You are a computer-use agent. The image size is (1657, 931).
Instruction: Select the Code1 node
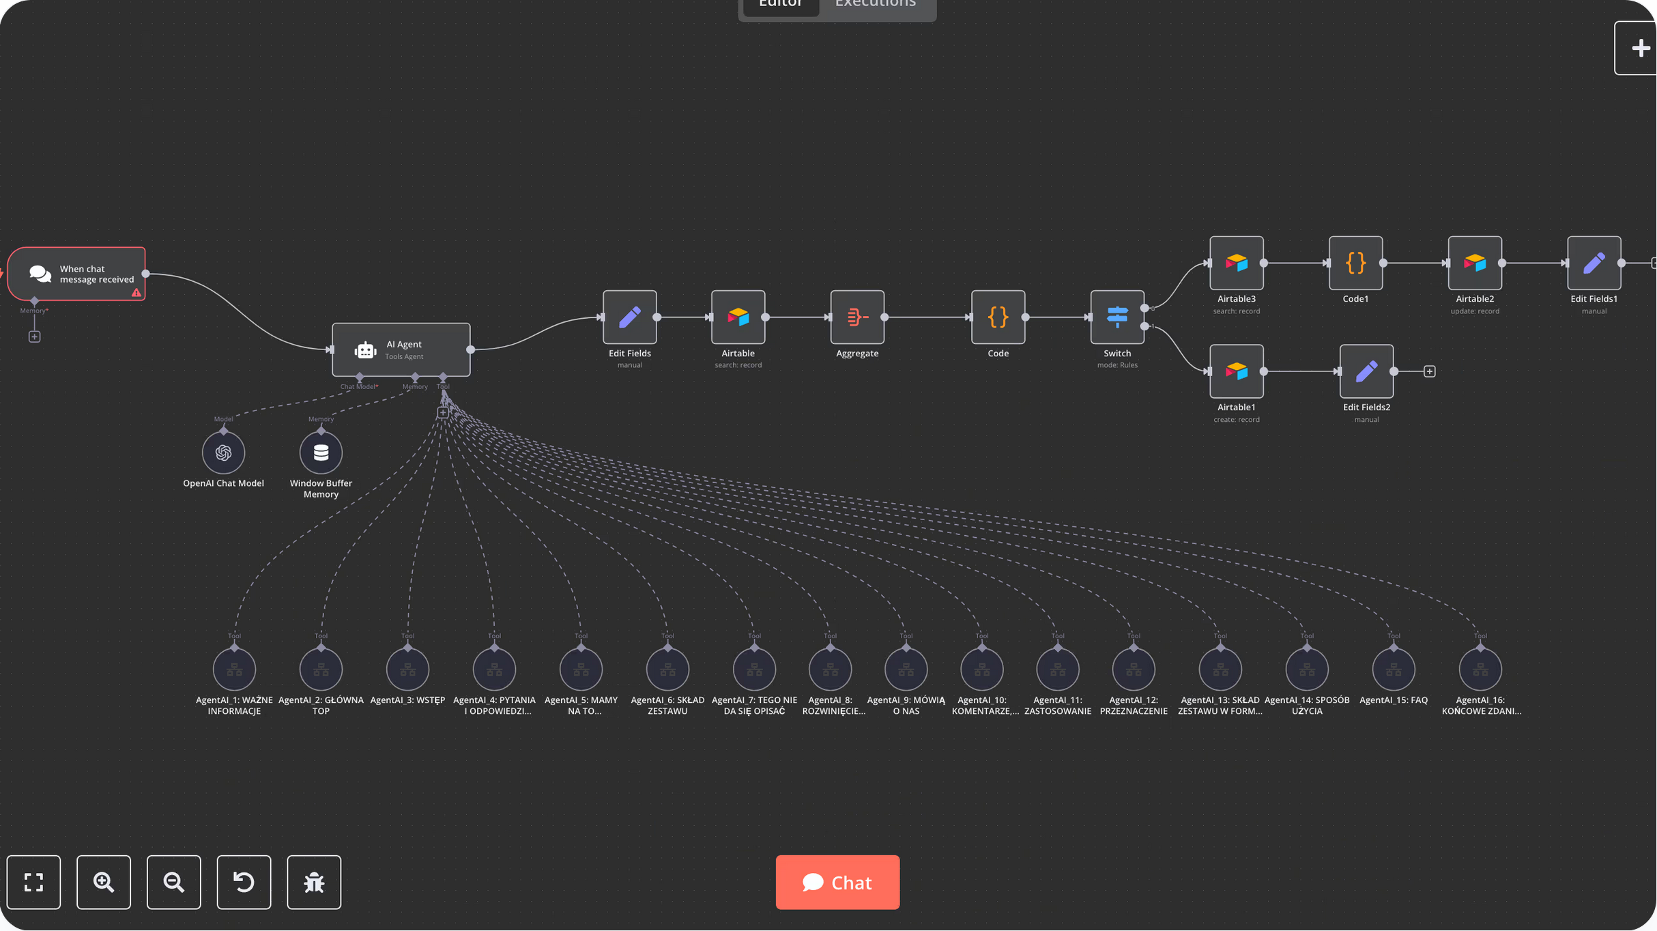pos(1356,263)
